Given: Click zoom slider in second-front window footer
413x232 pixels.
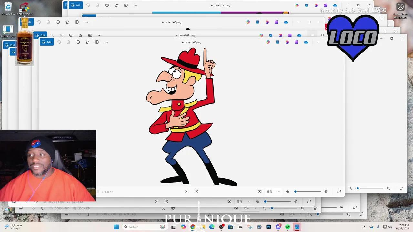Looking at the screenshot, I should point(277,201).
